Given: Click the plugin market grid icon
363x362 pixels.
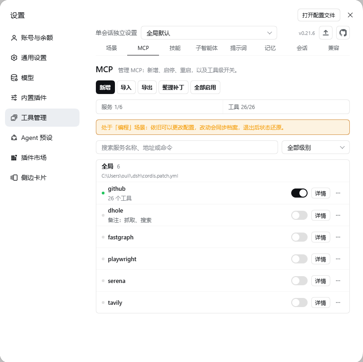Looking at the screenshot, I should 14,158.
